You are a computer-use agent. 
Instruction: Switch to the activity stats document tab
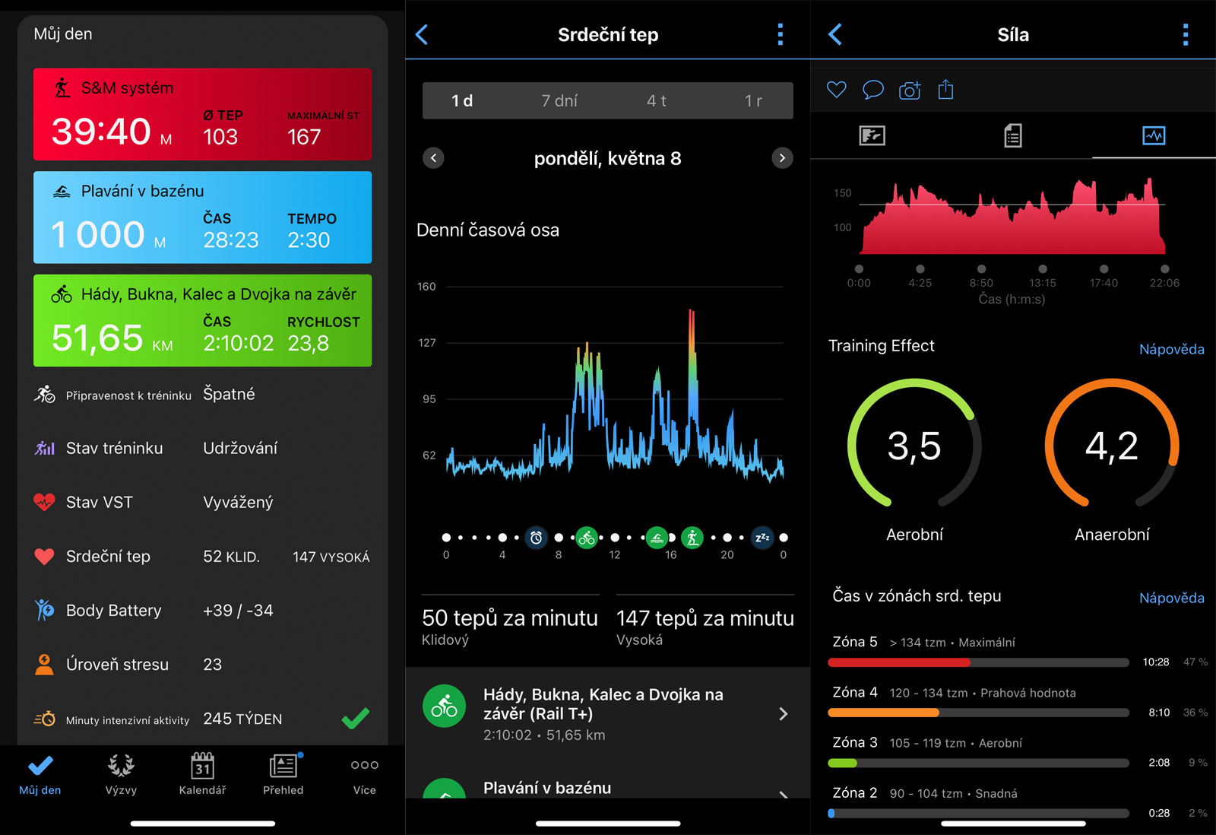tap(1013, 136)
